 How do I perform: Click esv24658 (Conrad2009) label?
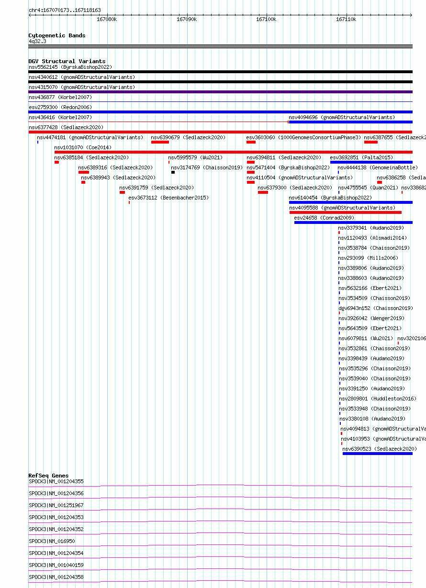(x=324, y=218)
